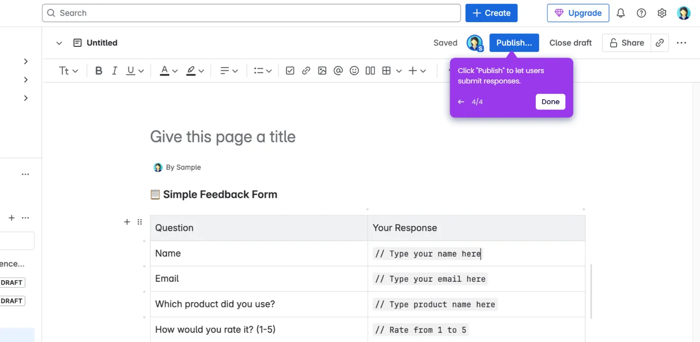Click the table drag handle dots
This screenshot has width=700, height=342.
pyautogui.click(x=140, y=222)
